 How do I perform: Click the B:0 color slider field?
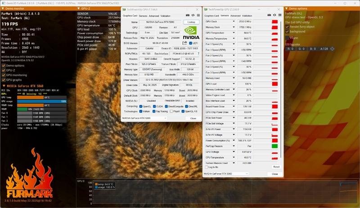[x=313, y=49]
